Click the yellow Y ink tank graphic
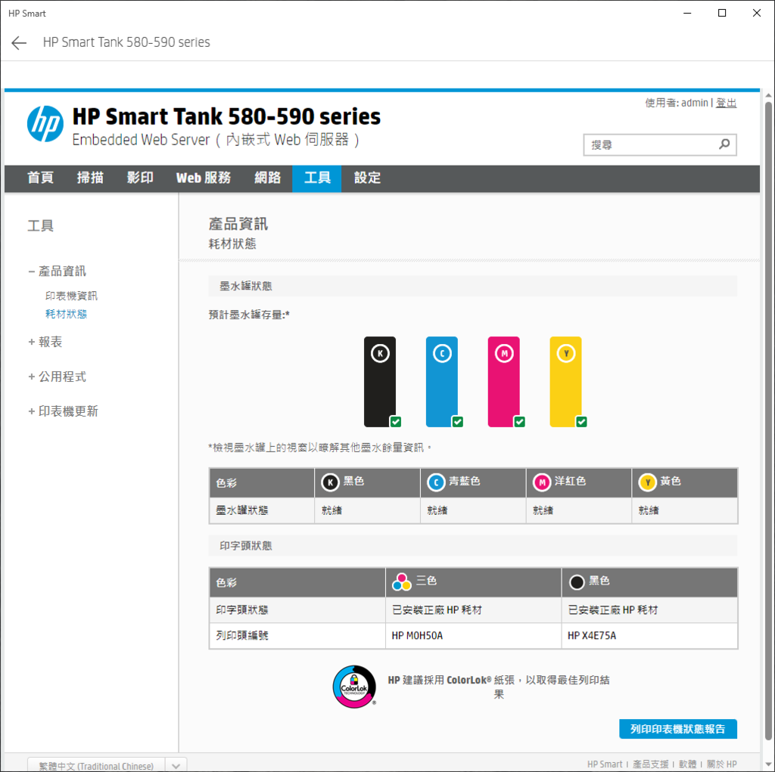Screen dimensions: 775x772 pyautogui.click(x=565, y=381)
